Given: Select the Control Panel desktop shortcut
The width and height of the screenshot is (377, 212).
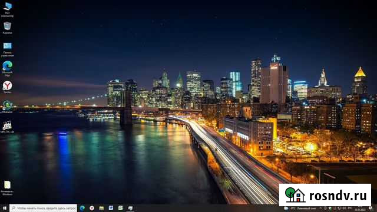Looking at the screenshot, I should (7, 49).
